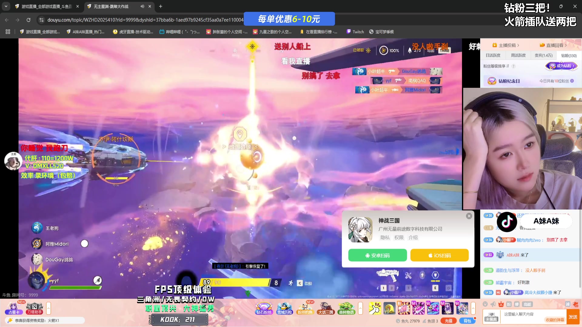This screenshot has width=582, height=327.
Task: Go back to the previous page
Action: (x=7, y=20)
